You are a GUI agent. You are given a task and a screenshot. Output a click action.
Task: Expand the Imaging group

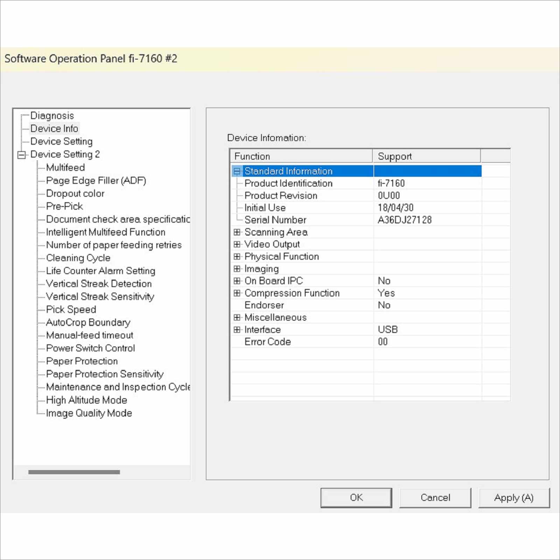pyautogui.click(x=237, y=269)
